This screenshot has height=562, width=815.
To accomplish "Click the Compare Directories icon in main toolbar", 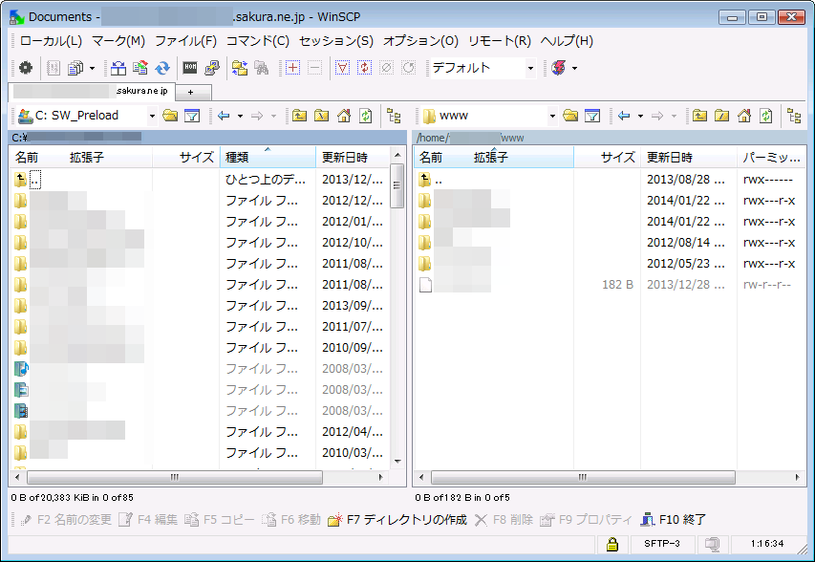I will point(118,68).
